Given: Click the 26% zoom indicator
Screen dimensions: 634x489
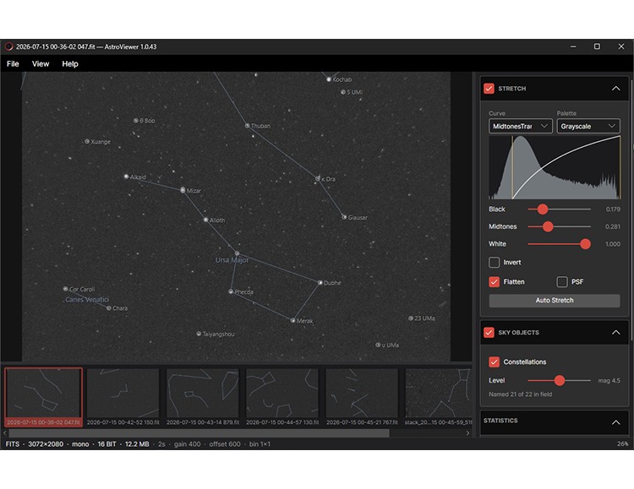Looking at the screenshot, I should (x=623, y=443).
